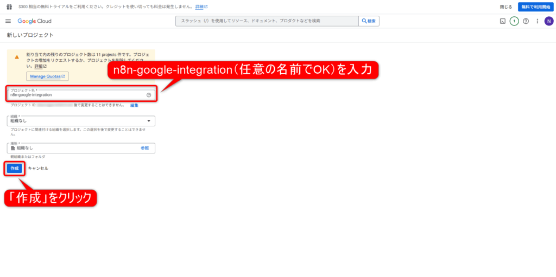Click the gift icon in trial banner
556x277 pixels.
click(x=9, y=7)
